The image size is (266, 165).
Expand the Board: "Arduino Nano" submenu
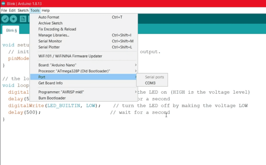point(84,65)
